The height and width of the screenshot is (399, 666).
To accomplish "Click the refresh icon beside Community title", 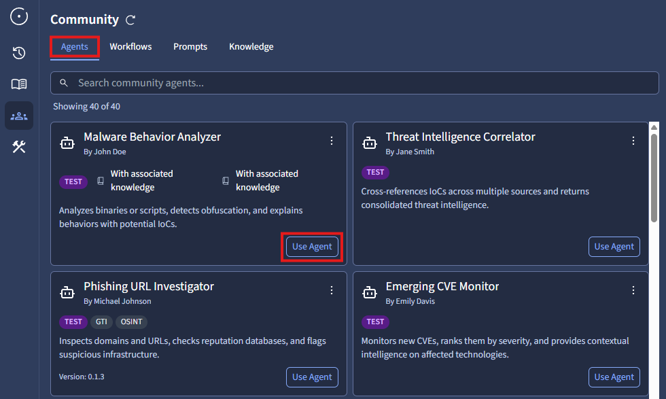I will [130, 20].
